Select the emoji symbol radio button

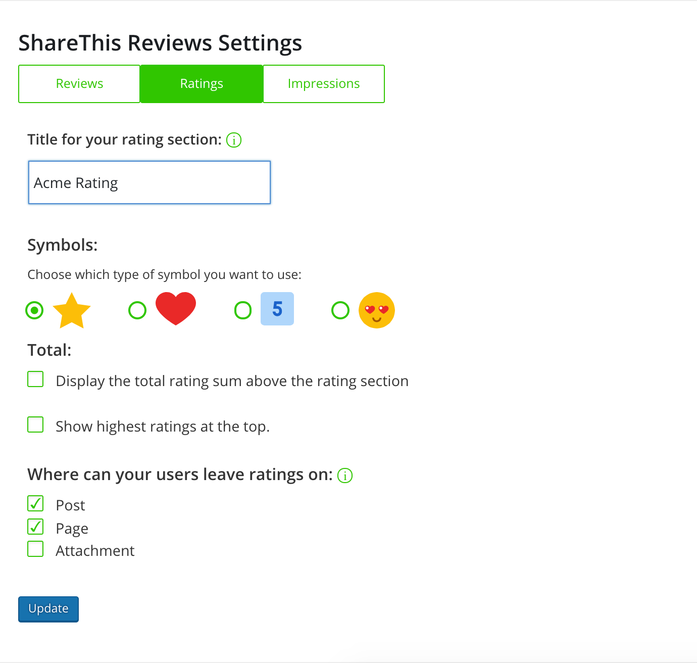click(x=340, y=310)
